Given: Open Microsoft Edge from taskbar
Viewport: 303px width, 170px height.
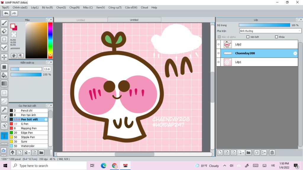Looking at the screenshot, I should tap(103, 166).
